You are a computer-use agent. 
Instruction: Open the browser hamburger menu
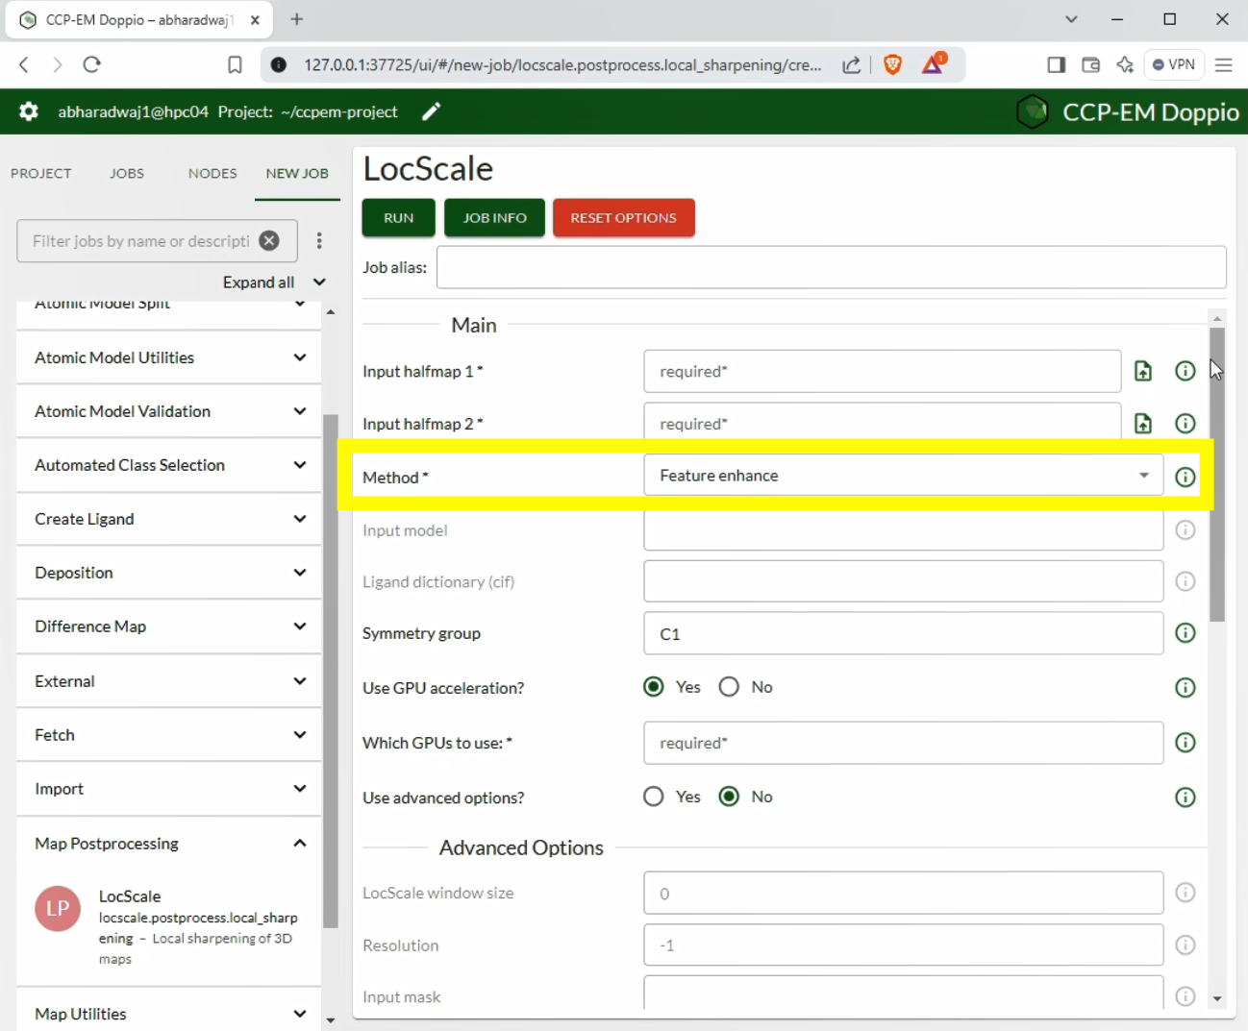tap(1223, 64)
